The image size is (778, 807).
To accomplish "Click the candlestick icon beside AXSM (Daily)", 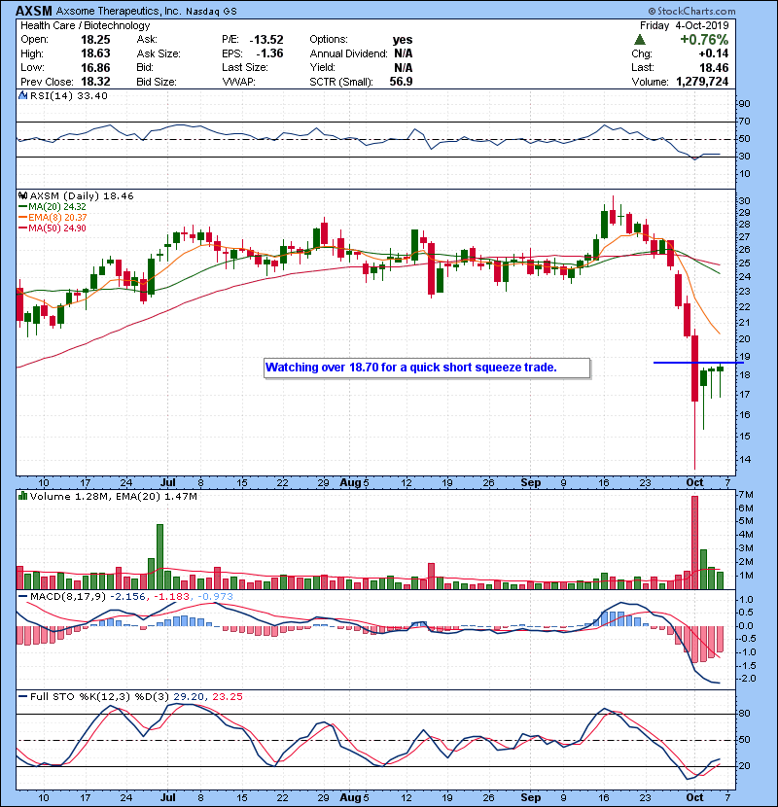I will pyautogui.click(x=22, y=195).
